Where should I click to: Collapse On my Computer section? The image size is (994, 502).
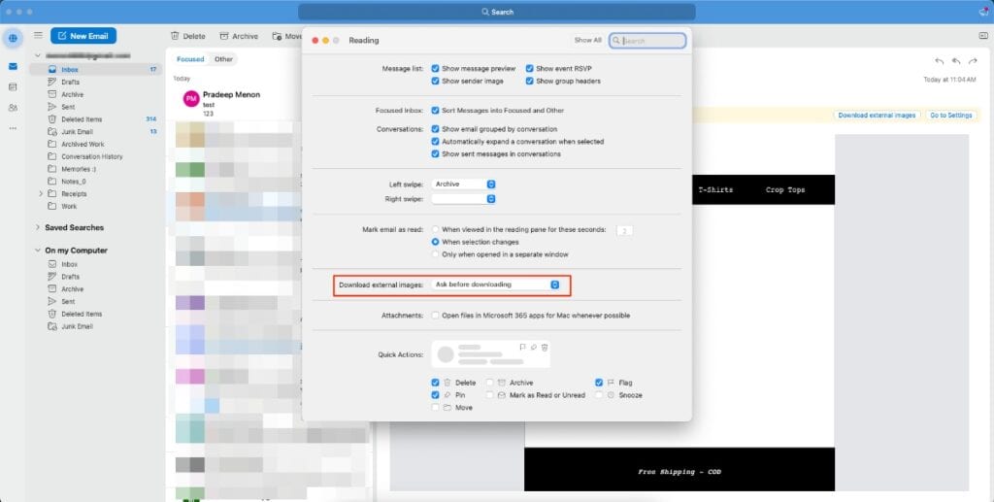coord(38,251)
